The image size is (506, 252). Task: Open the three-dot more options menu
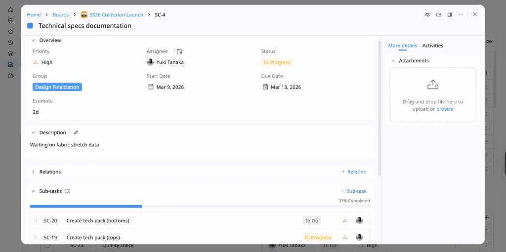(461, 15)
